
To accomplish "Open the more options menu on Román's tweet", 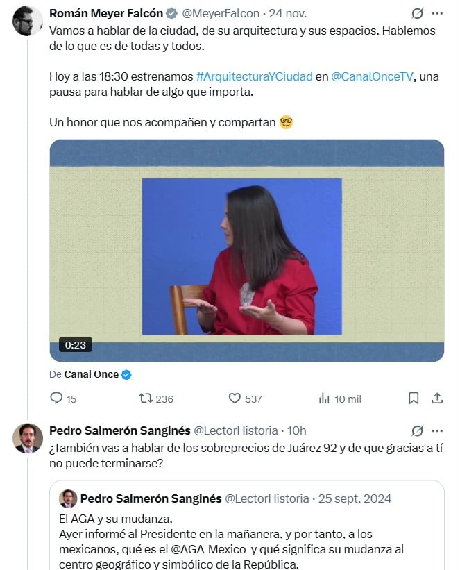I will click(438, 12).
